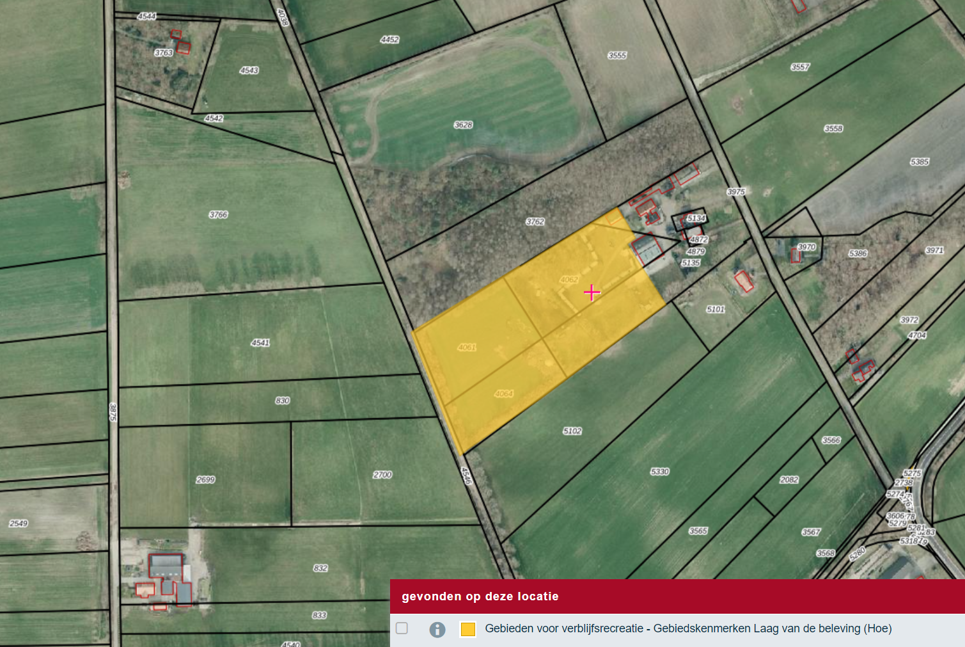
Task: Click parcel label 4064
Action: (504, 394)
